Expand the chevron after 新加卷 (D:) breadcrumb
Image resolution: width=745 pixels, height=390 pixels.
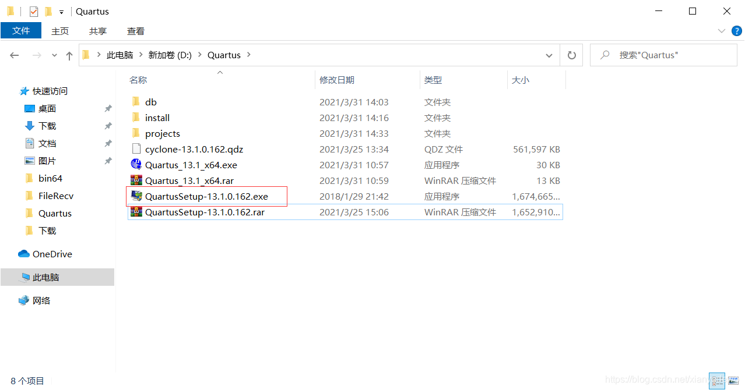(x=199, y=55)
